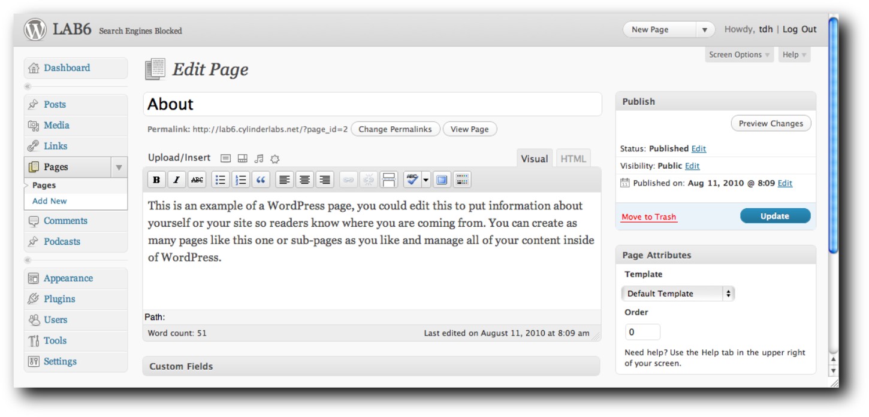This screenshot has height=417, width=869.
Task: Edit the publish Status
Action: tap(699, 148)
